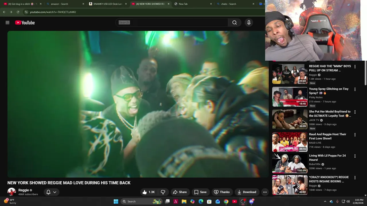Open the three-dot more actions under the video
The width and height of the screenshot is (367, 206).
(x=265, y=192)
